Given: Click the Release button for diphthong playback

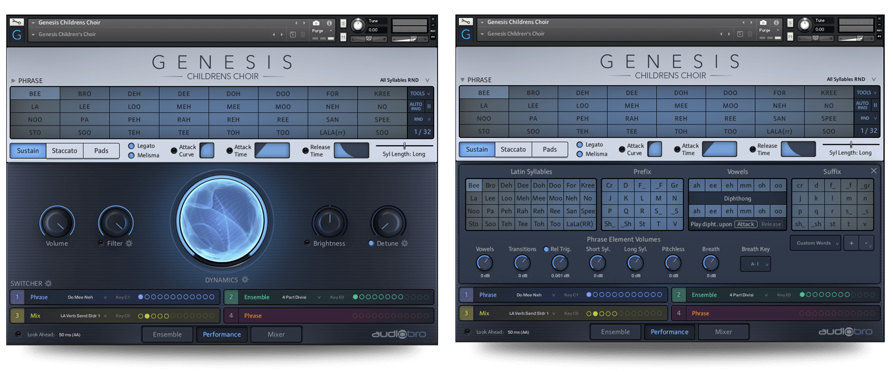Looking at the screenshot, I should point(771,224).
